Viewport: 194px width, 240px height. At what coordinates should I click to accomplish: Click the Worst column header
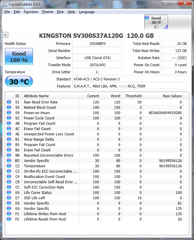click(111, 96)
